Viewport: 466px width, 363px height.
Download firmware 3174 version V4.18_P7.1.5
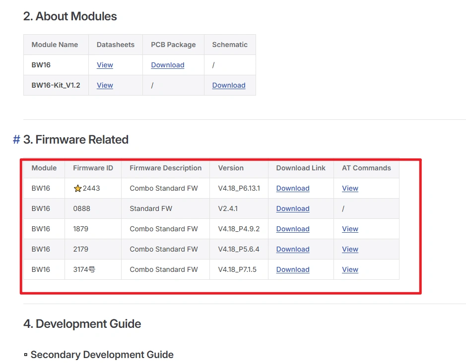click(292, 269)
